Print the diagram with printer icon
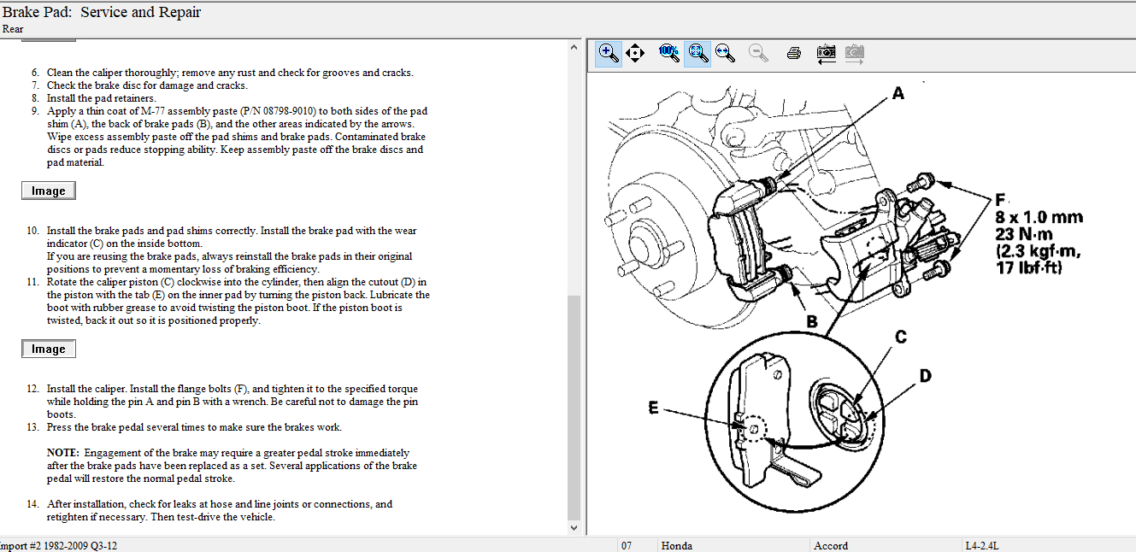This screenshot has height=552, width=1136. (x=793, y=53)
